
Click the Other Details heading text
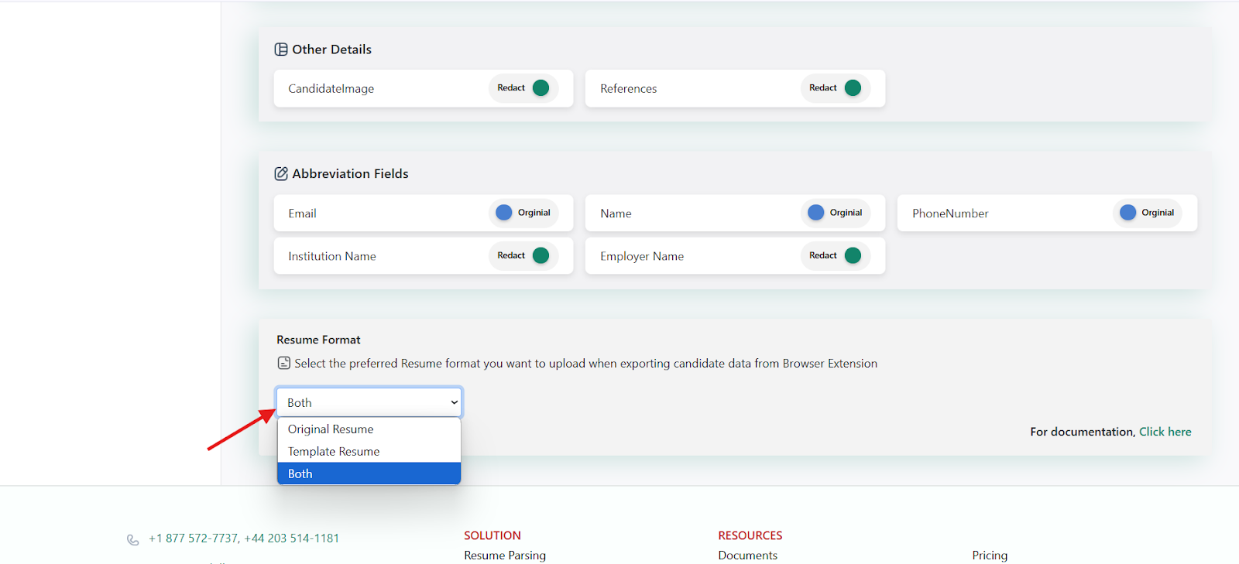tap(331, 50)
